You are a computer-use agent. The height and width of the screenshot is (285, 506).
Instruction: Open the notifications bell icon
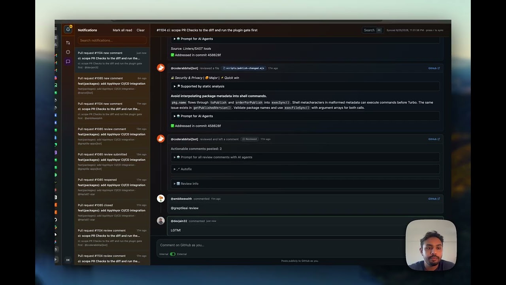[68, 30]
